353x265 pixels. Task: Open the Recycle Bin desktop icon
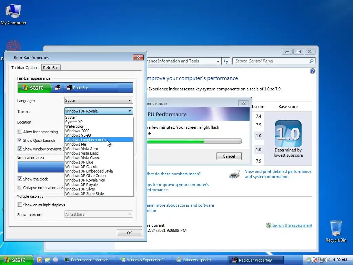336,231
